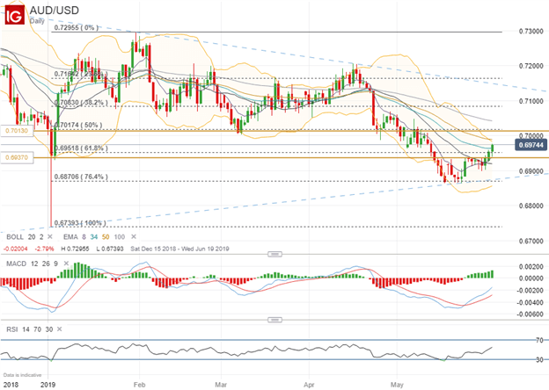This screenshot has height=390, width=549.
Task: Click the current price tag 0.69744
Action: [x=531, y=145]
